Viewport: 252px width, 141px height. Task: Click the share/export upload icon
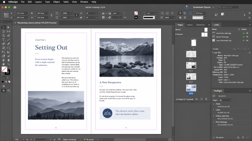tap(186, 7)
